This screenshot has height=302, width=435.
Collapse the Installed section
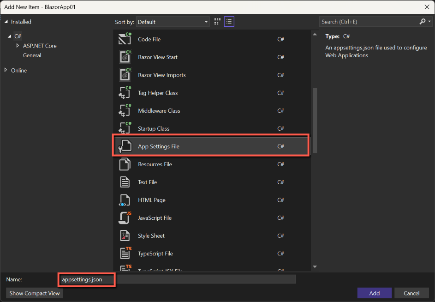(x=6, y=22)
